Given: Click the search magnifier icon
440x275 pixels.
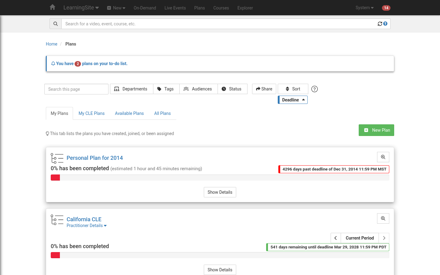Looking at the screenshot, I should (56, 24).
